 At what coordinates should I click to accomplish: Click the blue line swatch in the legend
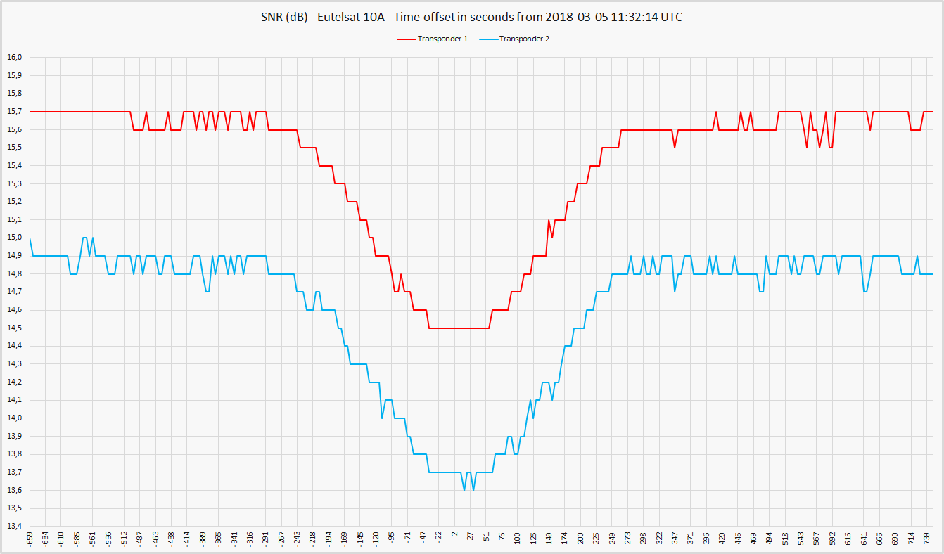click(x=488, y=39)
